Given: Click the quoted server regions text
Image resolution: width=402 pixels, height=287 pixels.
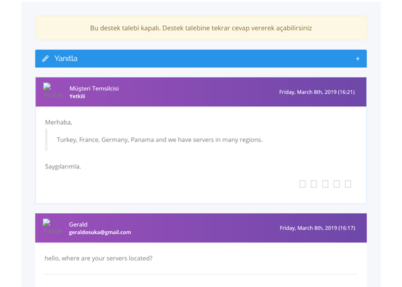Looking at the screenshot, I should click(160, 140).
